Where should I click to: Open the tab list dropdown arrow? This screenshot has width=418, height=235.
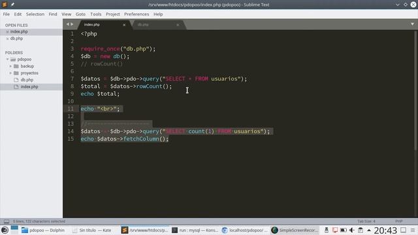[x=412, y=24]
